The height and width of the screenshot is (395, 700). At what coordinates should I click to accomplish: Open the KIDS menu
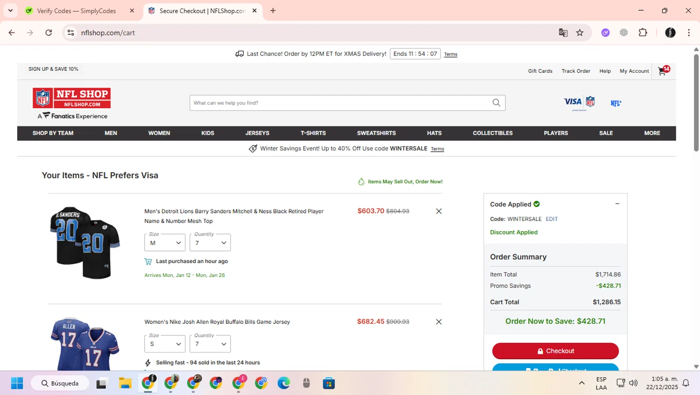point(208,133)
